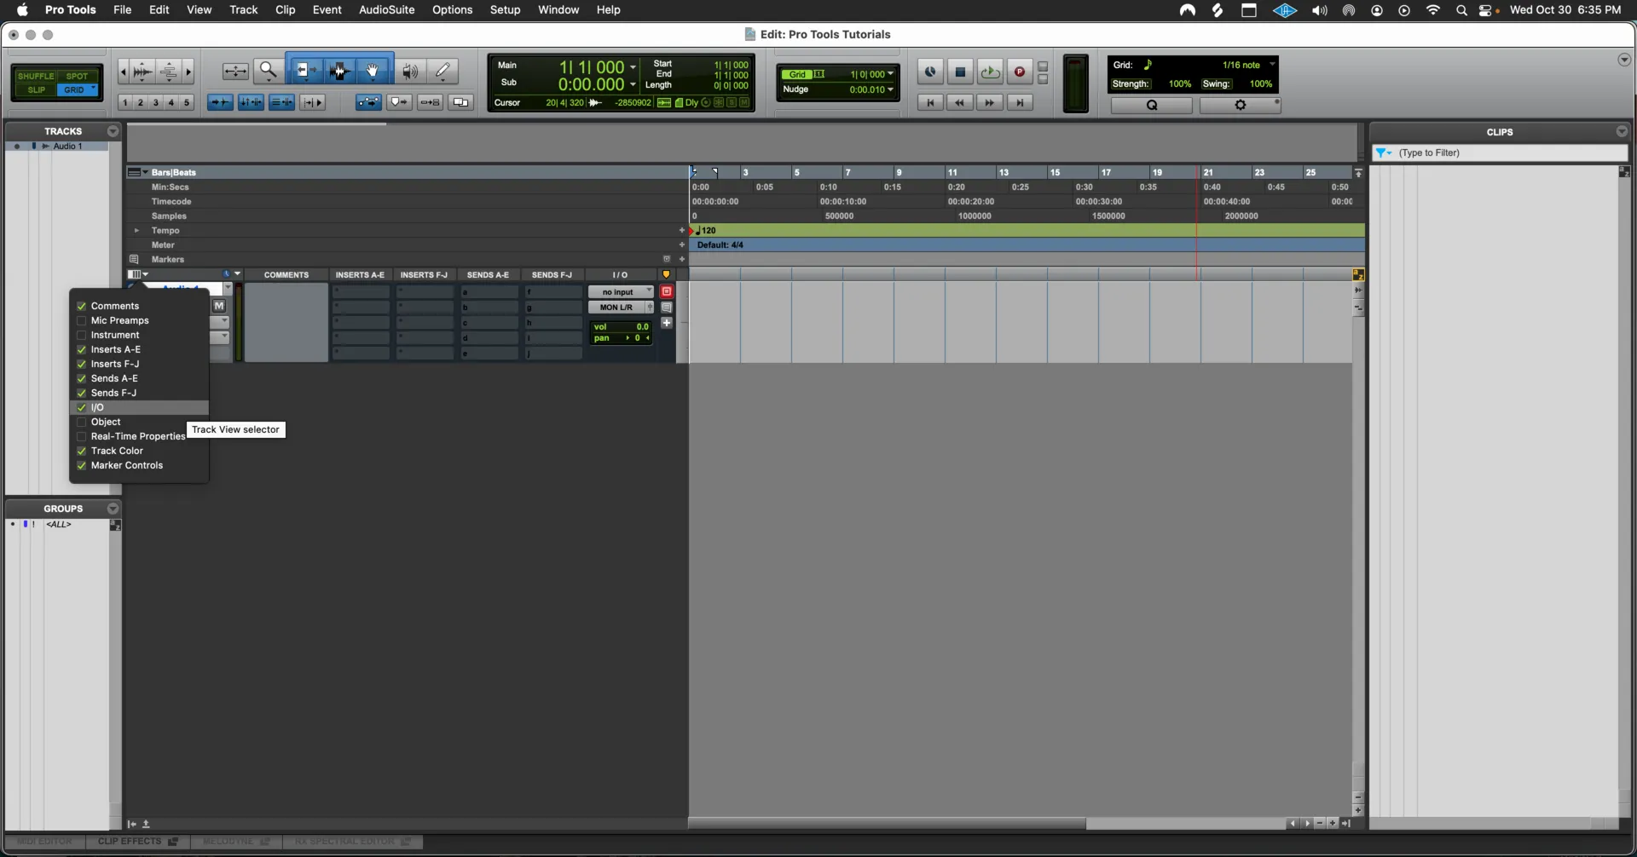Select the Pencil tool

[443, 71]
